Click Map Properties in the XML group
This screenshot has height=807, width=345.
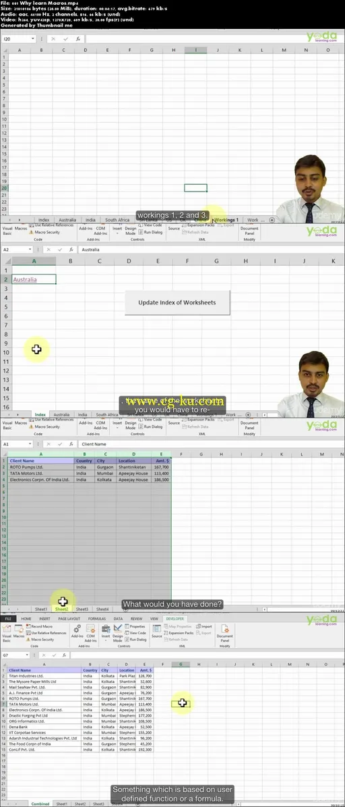click(177, 626)
